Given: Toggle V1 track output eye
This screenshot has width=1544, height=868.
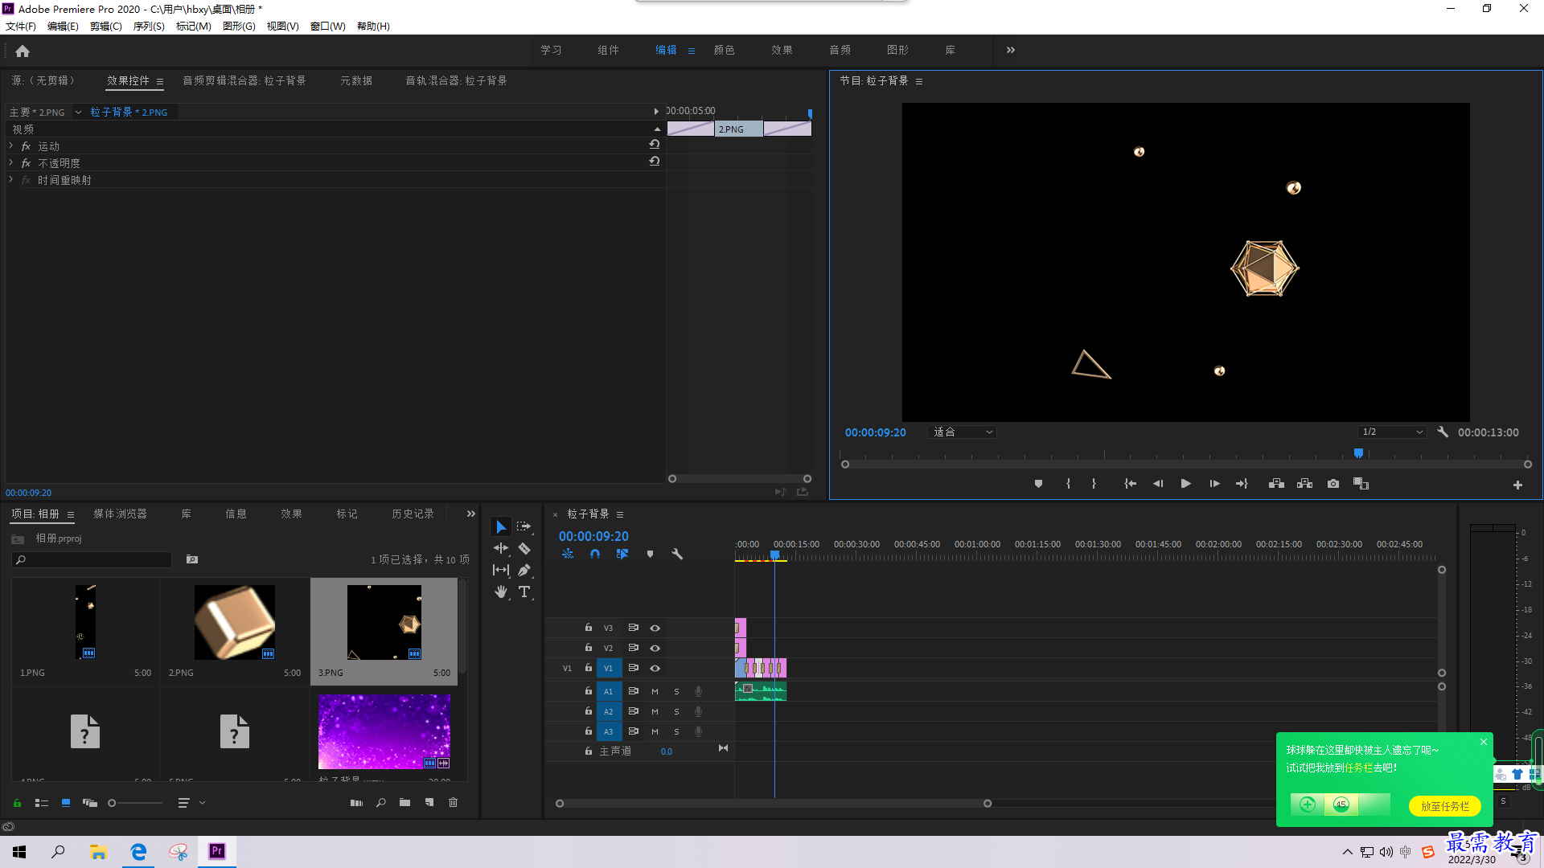Looking at the screenshot, I should click(x=655, y=669).
